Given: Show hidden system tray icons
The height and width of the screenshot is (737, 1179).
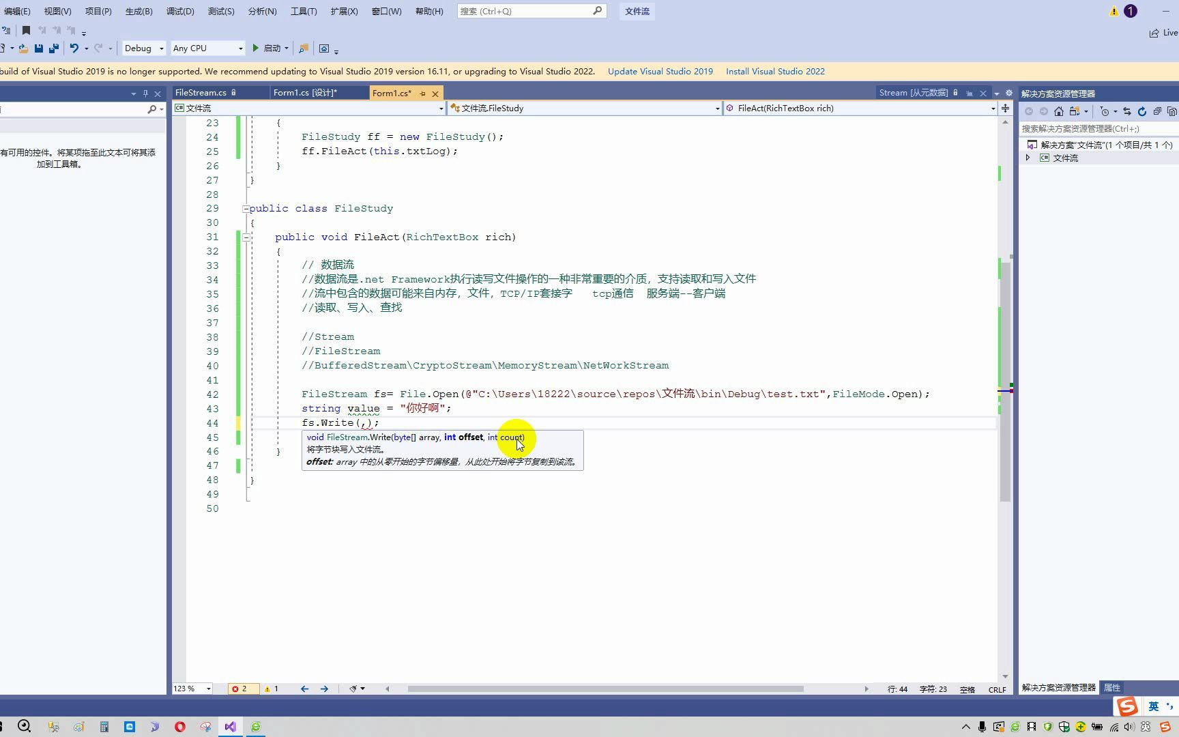Looking at the screenshot, I should [966, 727].
